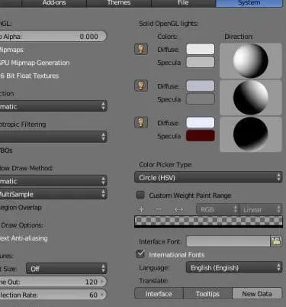This screenshot has width=286, height=307.
Task: Toggle the 16 Bit Float Textures option
Action: coord(30,76)
